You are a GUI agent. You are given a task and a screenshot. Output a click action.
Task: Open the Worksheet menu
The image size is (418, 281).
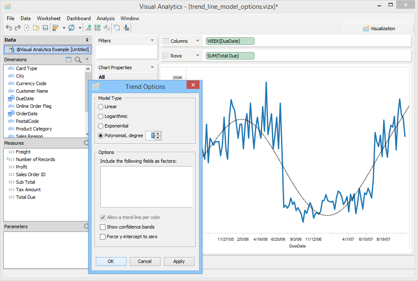click(x=49, y=18)
